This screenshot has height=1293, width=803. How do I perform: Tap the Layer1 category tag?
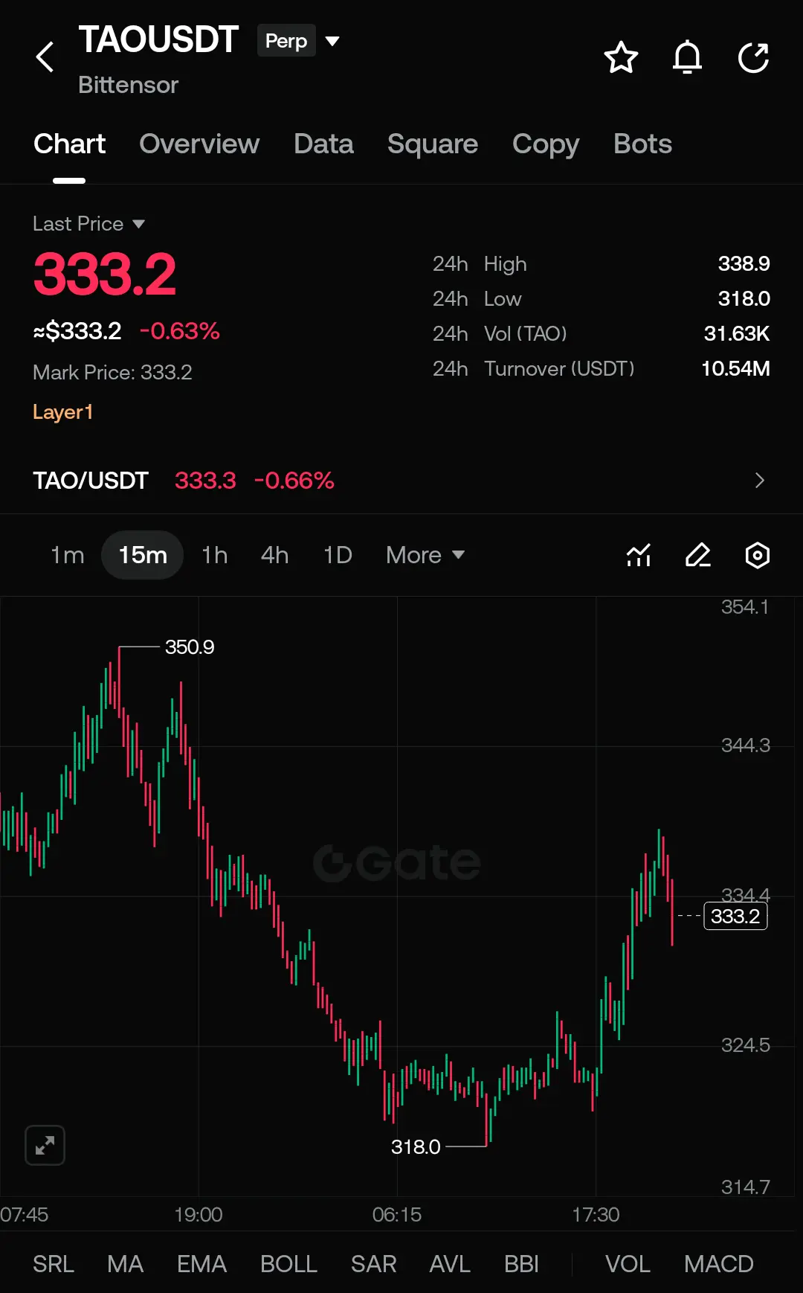62,412
